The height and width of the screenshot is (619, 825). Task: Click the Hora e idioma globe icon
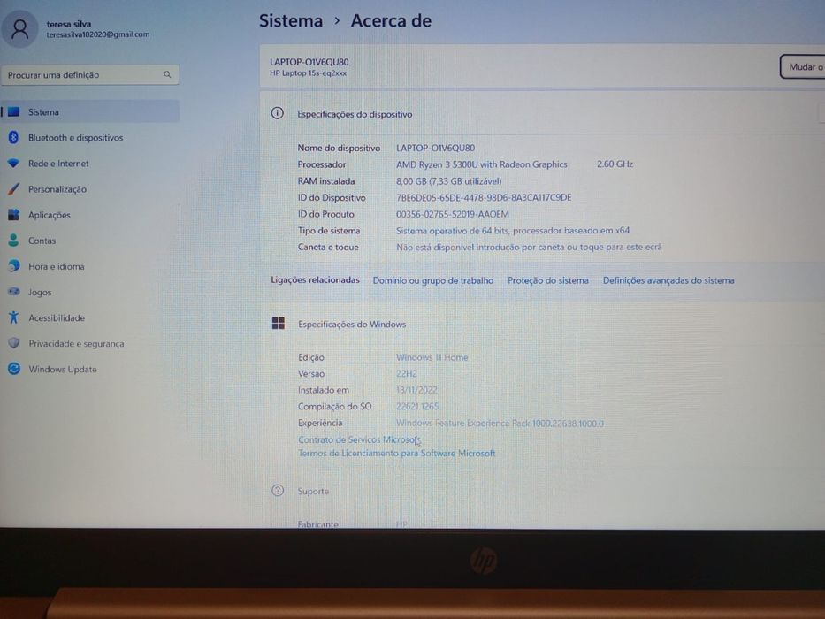[13, 266]
